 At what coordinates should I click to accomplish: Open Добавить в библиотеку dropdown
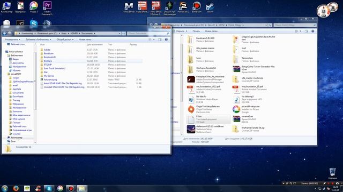tap(38, 39)
